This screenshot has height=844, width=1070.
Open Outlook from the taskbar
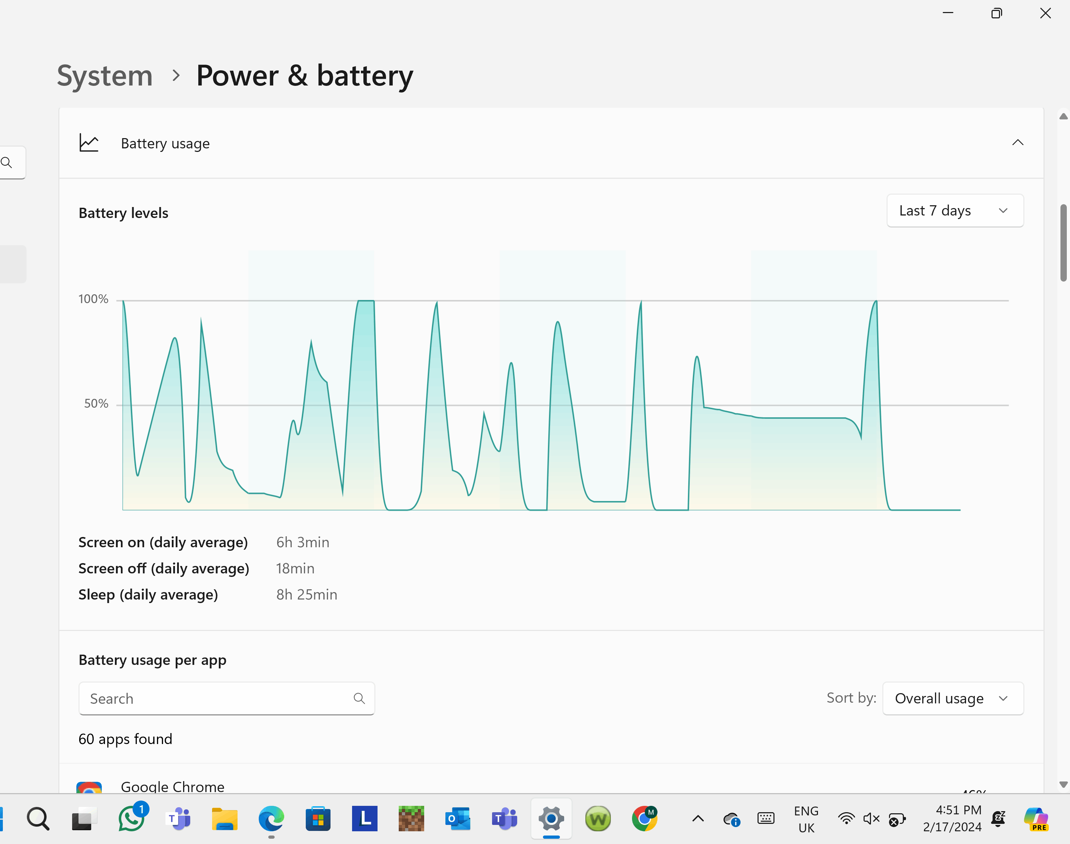click(457, 819)
